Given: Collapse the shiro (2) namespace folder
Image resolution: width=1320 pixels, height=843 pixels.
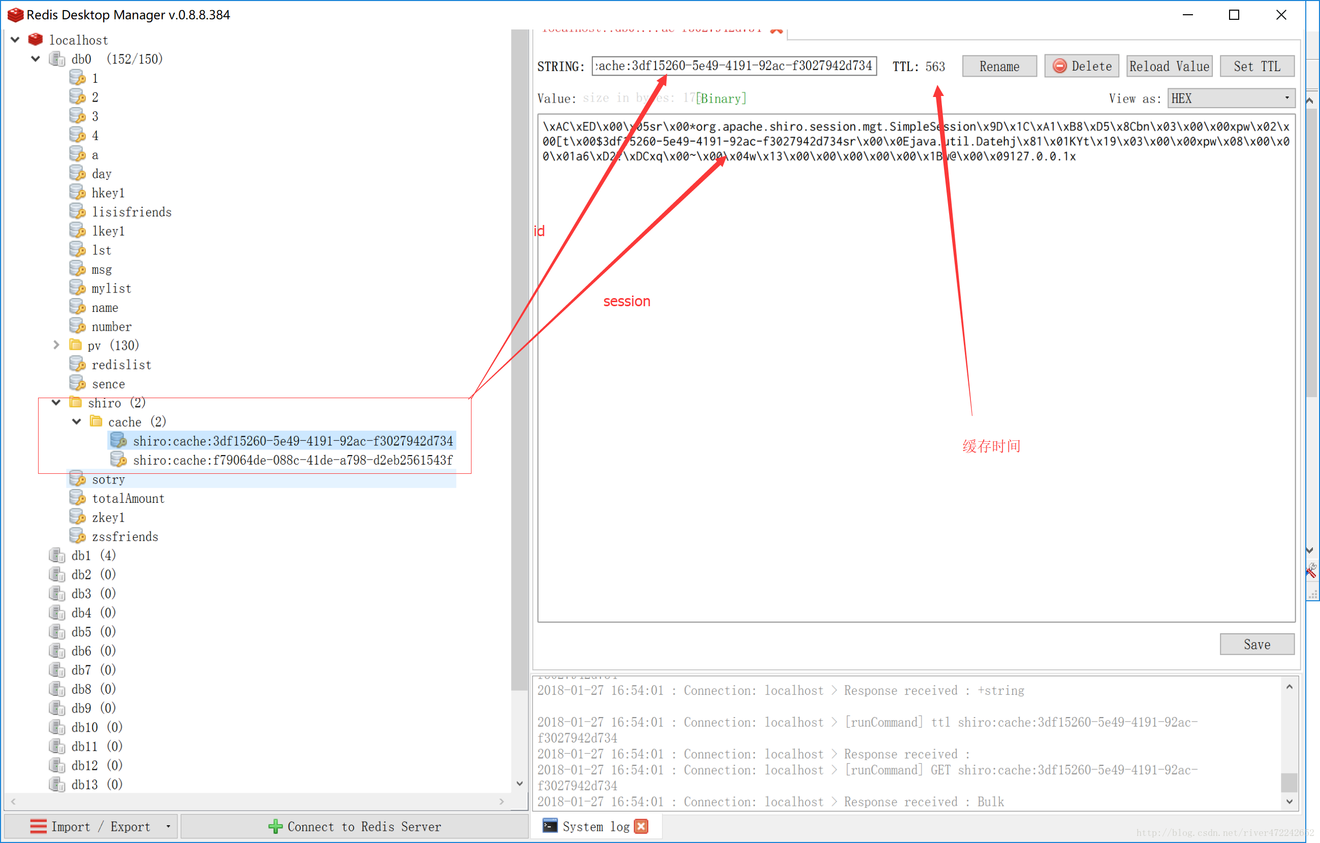Looking at the screenshot, I should 56,403.
